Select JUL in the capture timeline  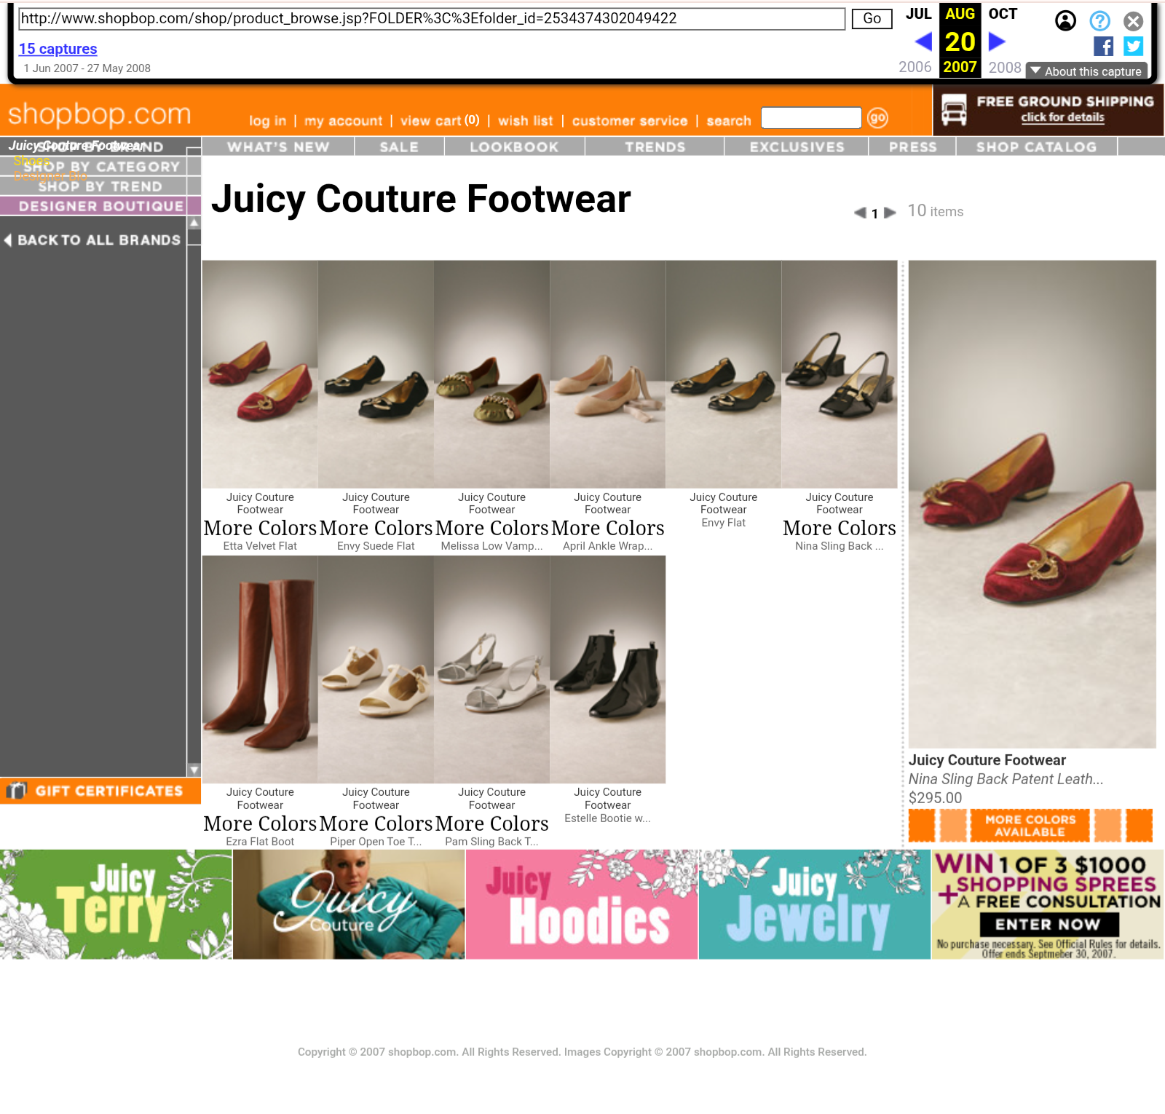[918, 14]
